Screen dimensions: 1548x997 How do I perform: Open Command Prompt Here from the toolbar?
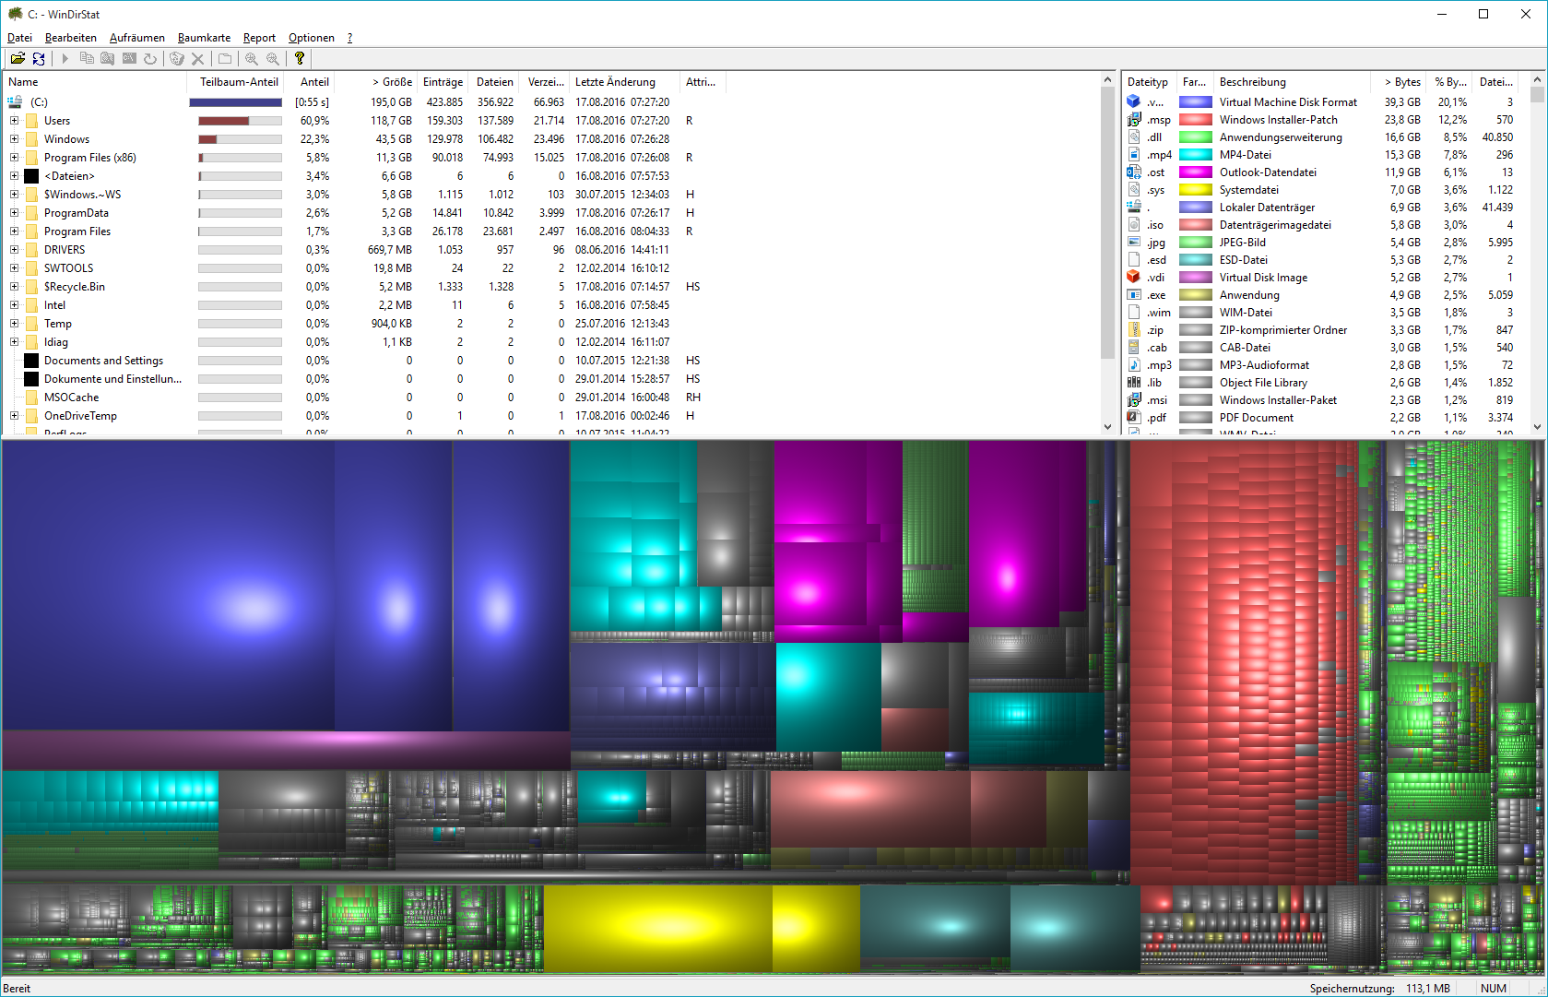129,59
